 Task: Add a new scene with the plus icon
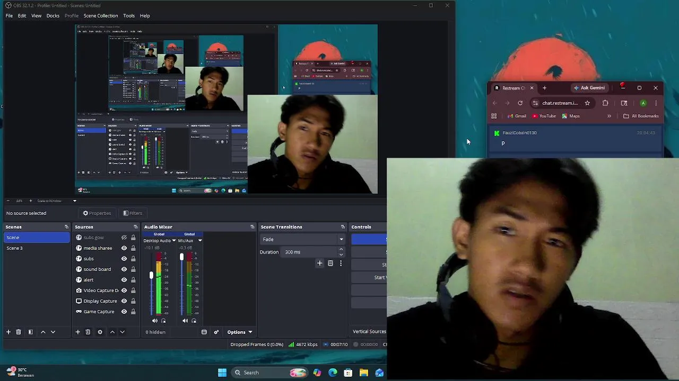8,332
